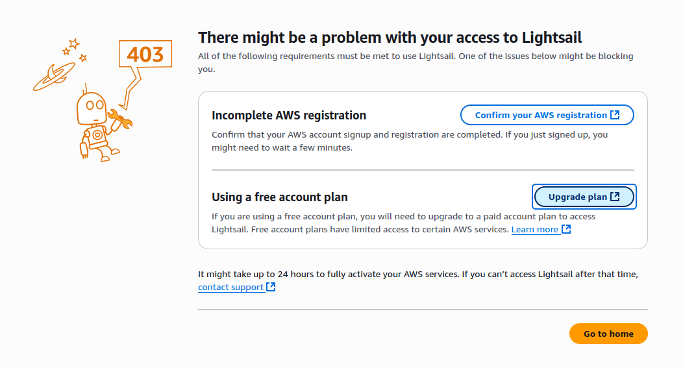Click external-link icon next to contact support
The width and height of the screenshot is (683, 368).
(271, 287)
